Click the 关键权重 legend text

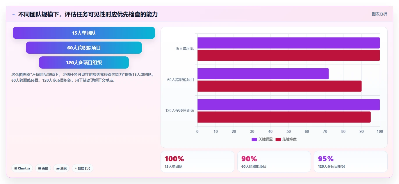coord(266,139)
